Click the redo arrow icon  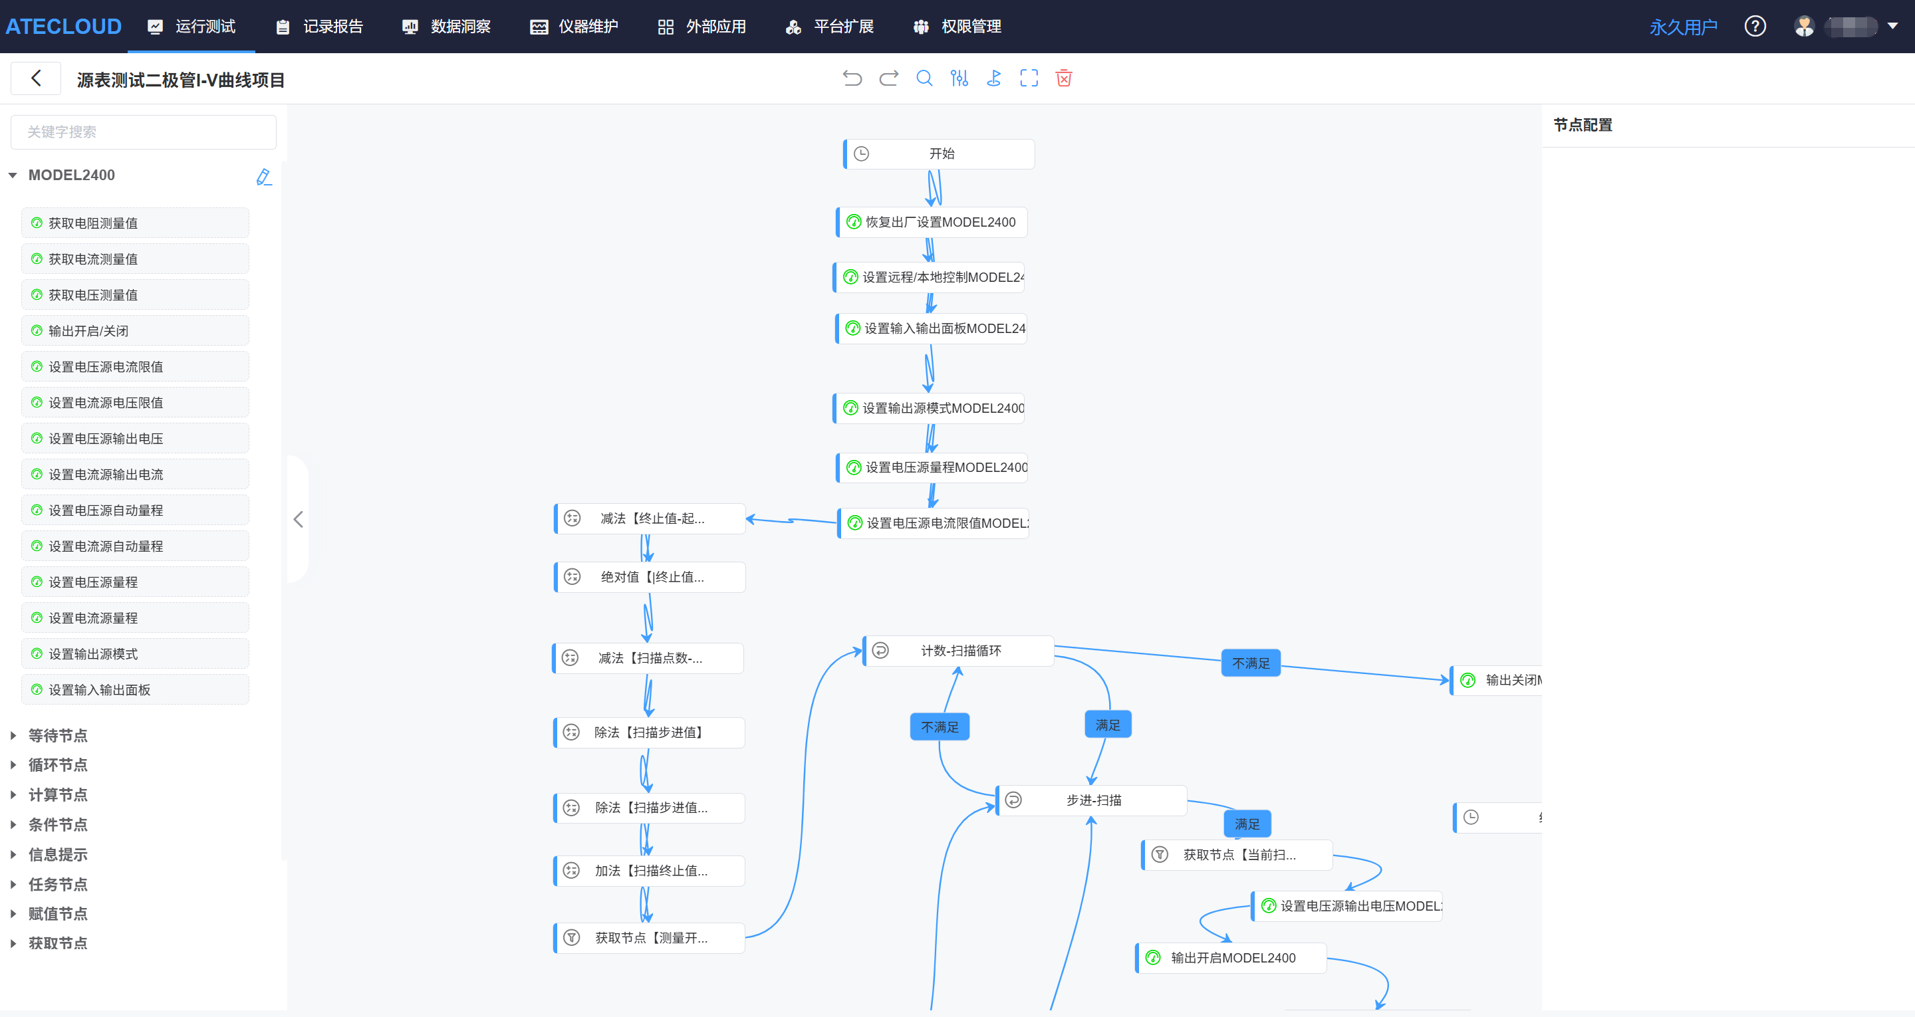(x=888, y=78)
